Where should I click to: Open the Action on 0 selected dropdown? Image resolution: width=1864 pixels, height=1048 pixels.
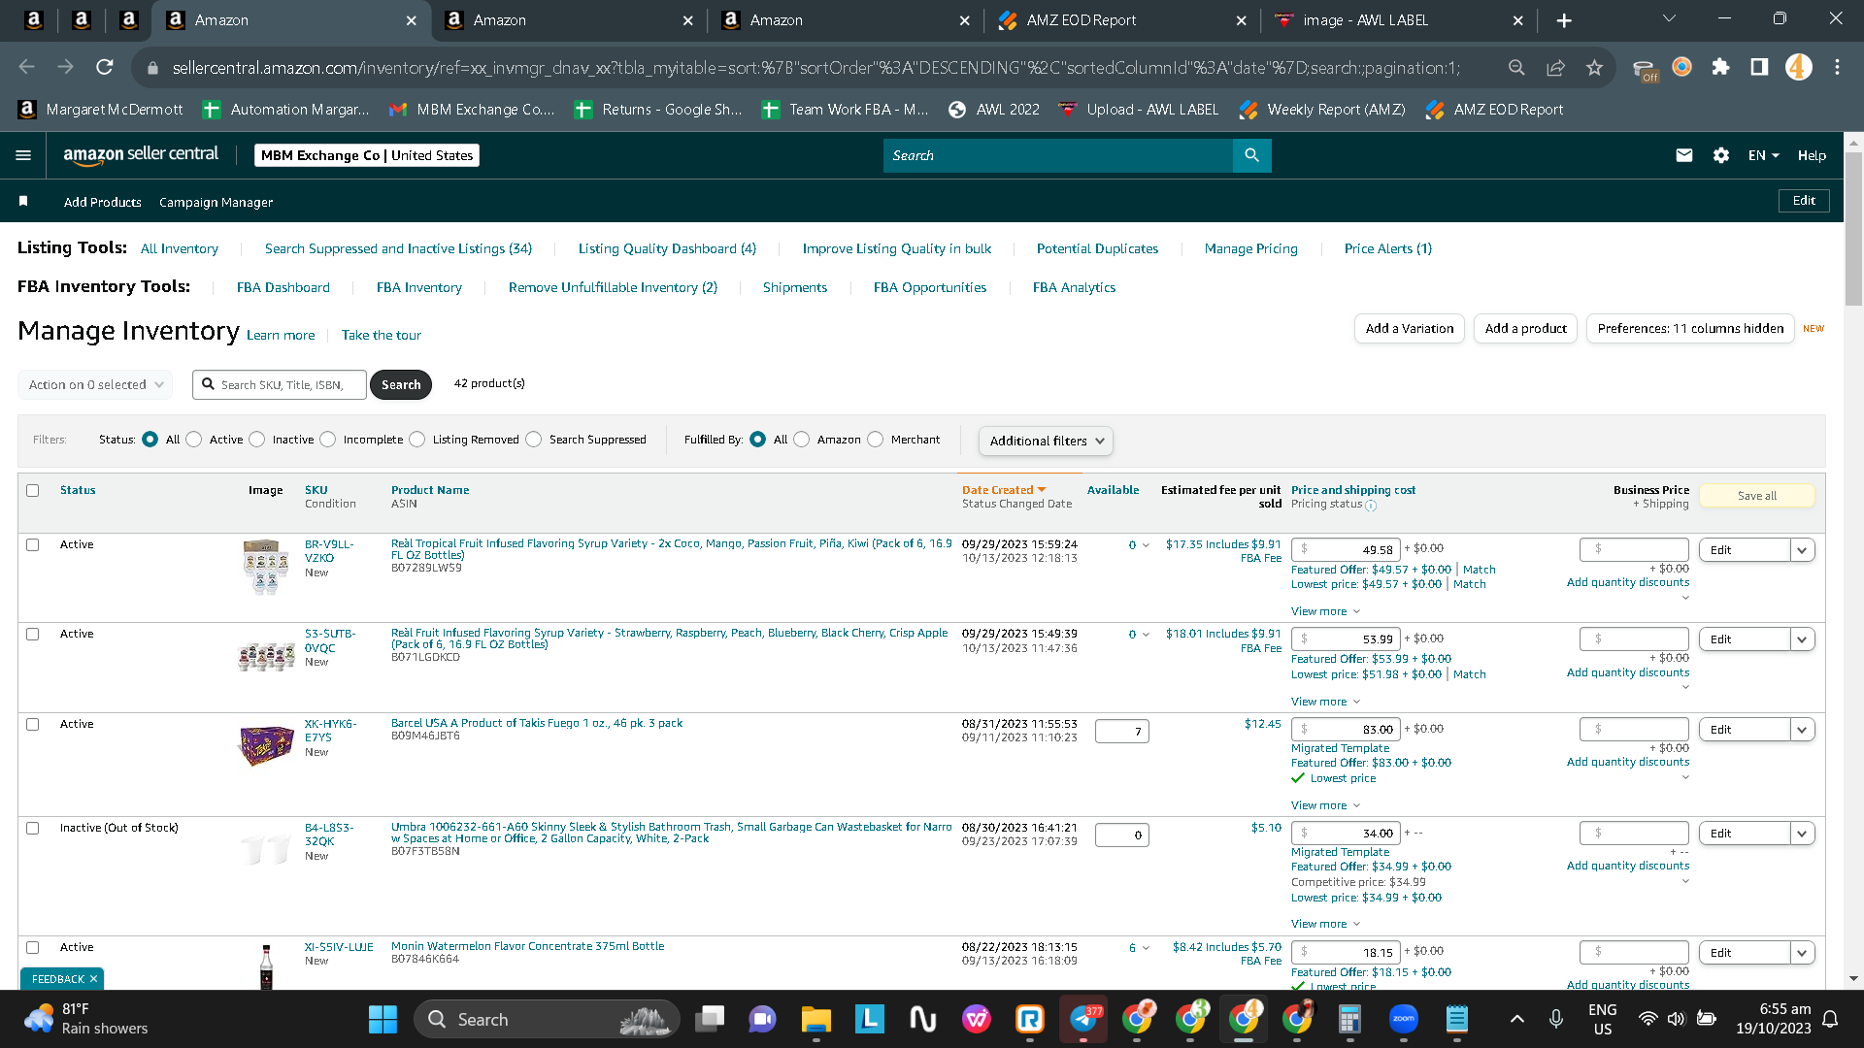(95, 385)
